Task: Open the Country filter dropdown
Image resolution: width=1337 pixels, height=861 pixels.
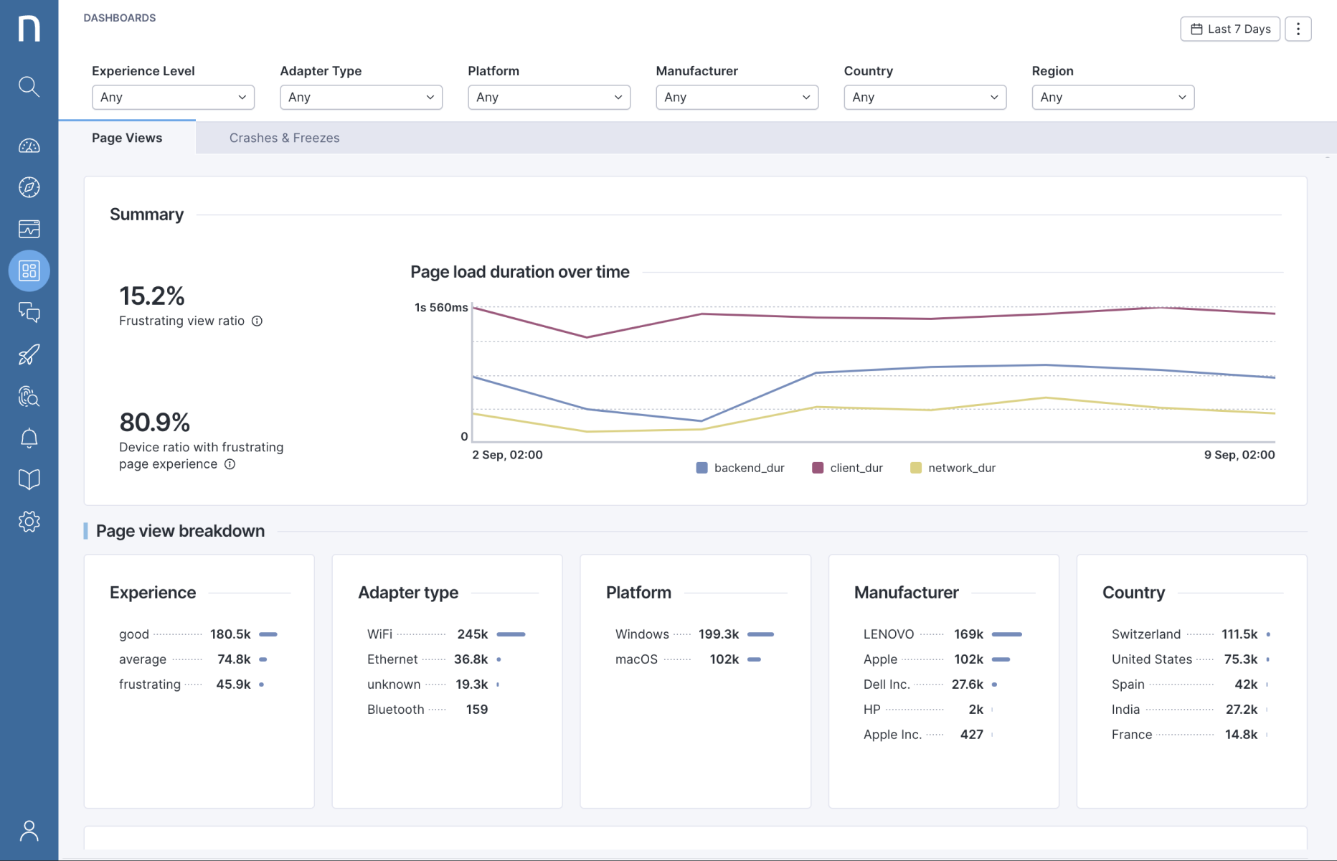Action: click(x=925, y=97)
